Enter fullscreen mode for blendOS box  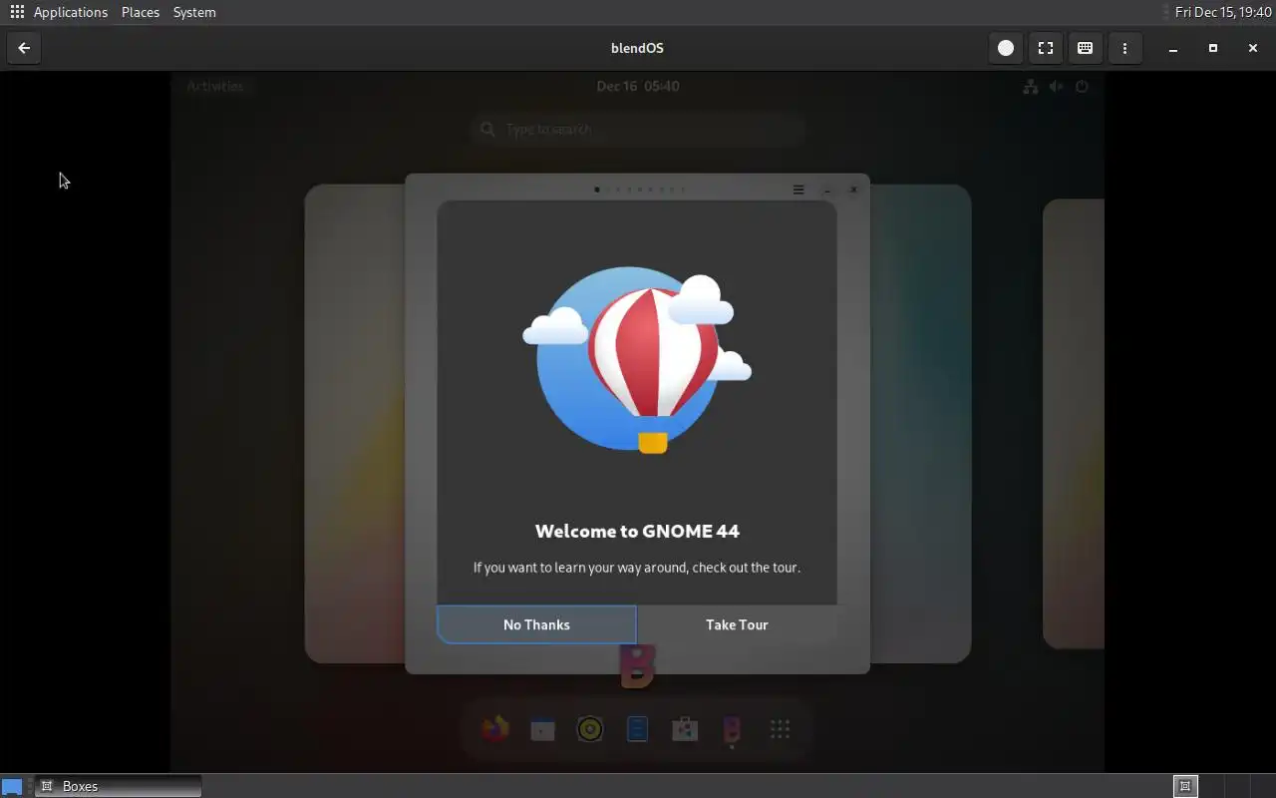pos(1046,48)
